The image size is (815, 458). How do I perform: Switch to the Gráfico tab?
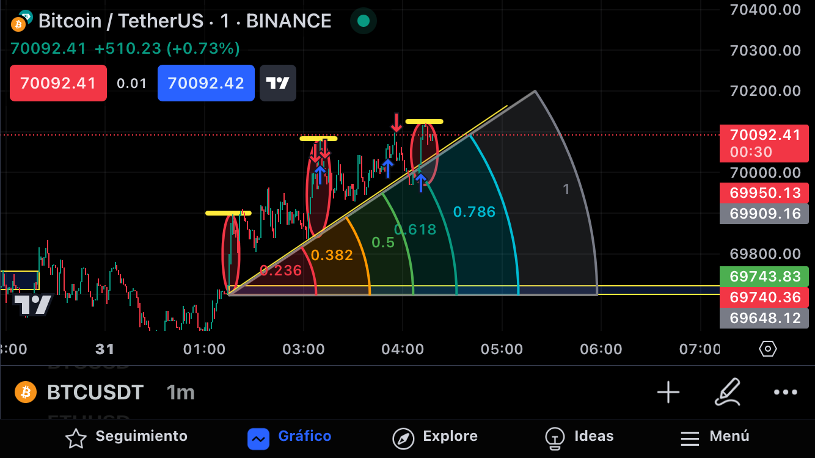(x=290, y=437)
